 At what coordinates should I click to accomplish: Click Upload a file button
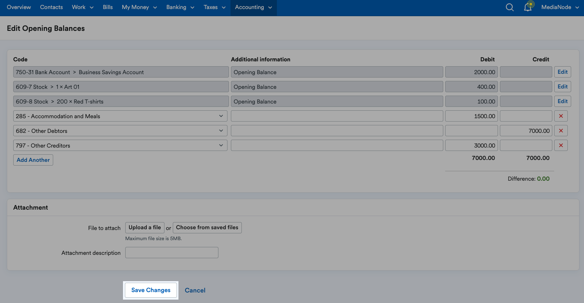click(x=145, y=227)
